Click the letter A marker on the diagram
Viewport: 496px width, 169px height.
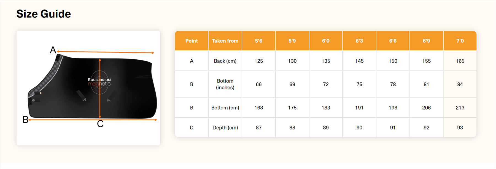coord(53,50)
